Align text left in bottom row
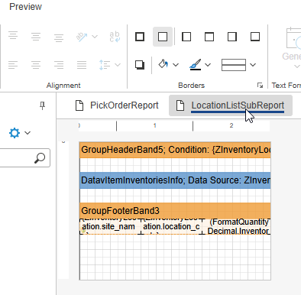 pos(13,65)
